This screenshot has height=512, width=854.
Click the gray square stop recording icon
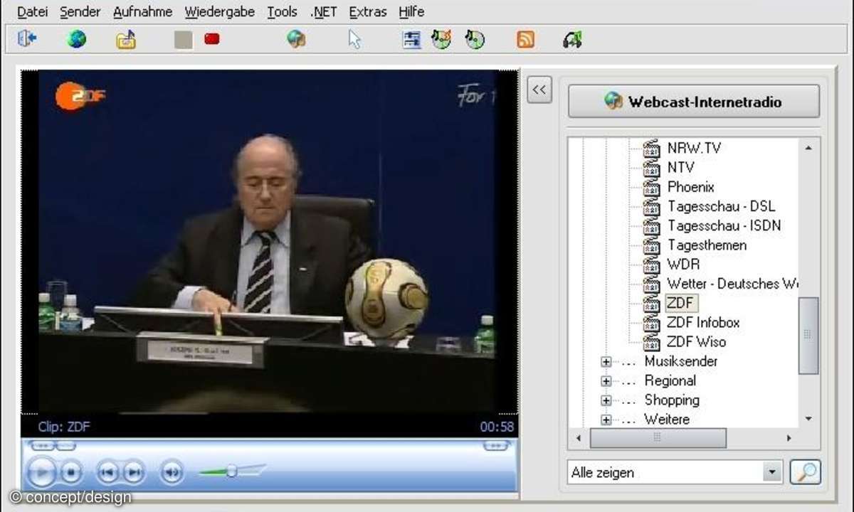(184, 40)
